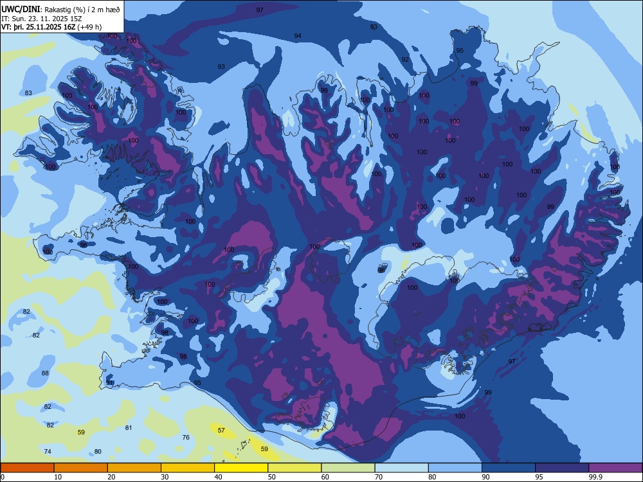The width and height of the screenshot is (643, 482).
Task: Click the legend tick label '40'
Action: pyautogui.click(x=218, y=477)
